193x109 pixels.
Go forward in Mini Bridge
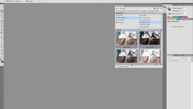[x=119, y=8]
